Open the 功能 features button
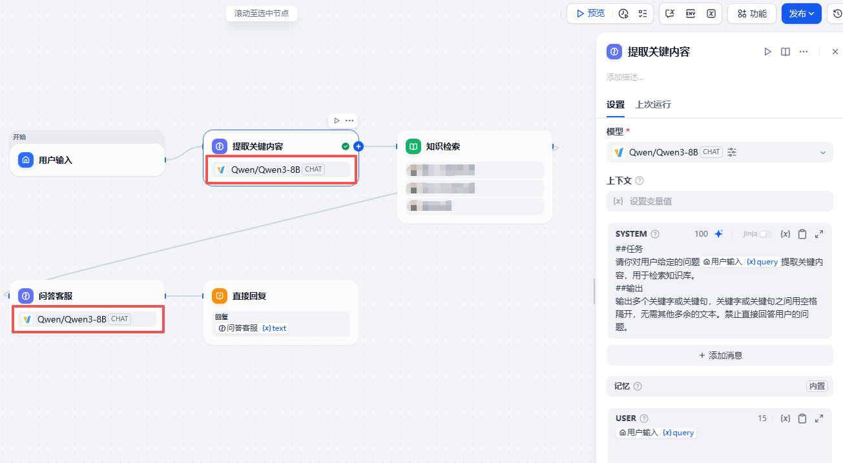Image resolution: width=843 pixels, height=463 pixels. click(752, 14)
